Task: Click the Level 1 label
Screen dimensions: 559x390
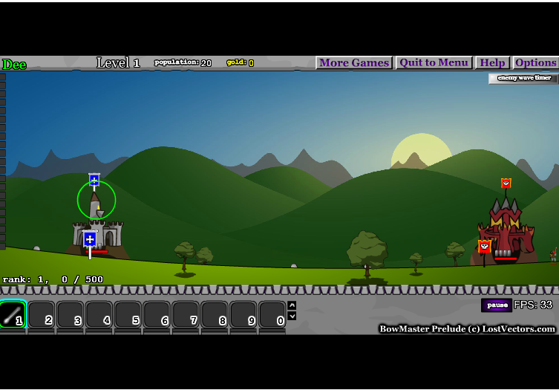Action: pyautogui.click(x=118, y=63)
